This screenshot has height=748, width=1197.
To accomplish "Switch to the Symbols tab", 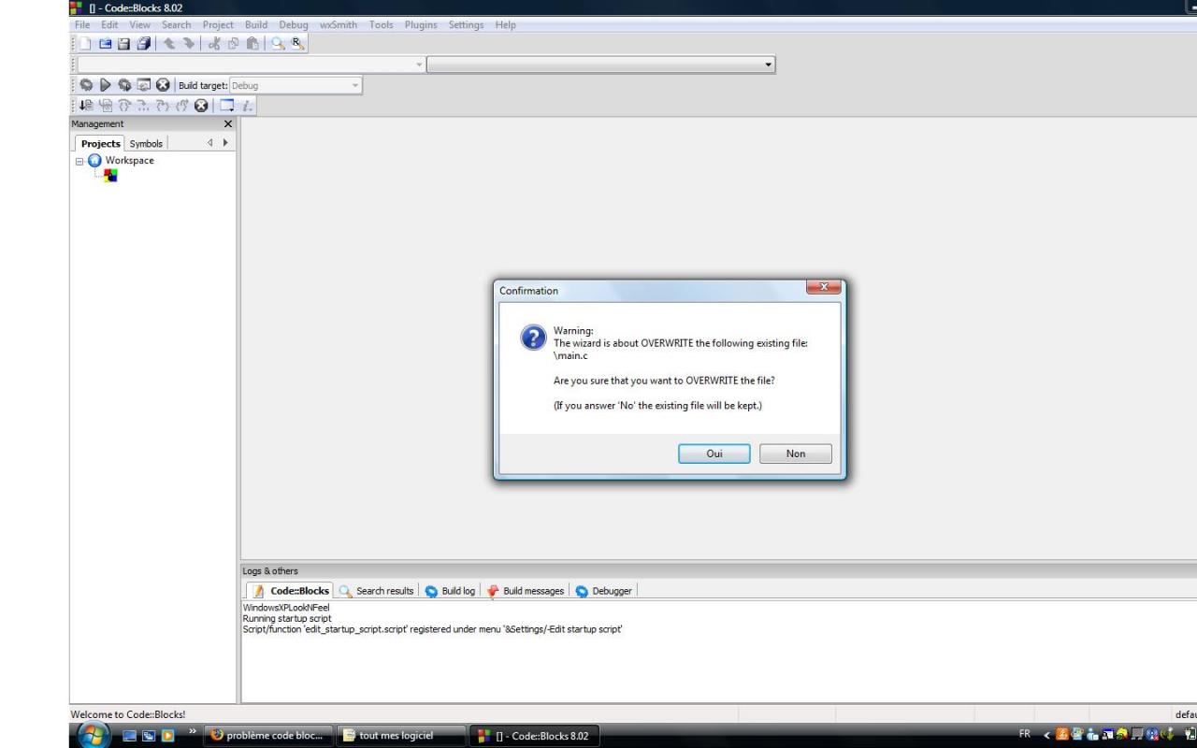I will [x=146, y=144].
